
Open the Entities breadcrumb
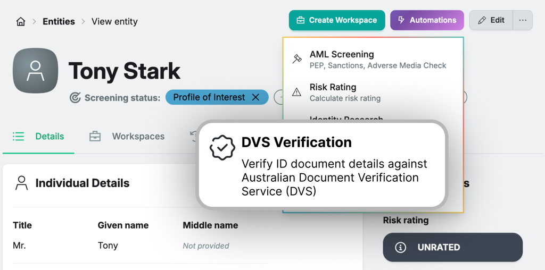(59, 21)
